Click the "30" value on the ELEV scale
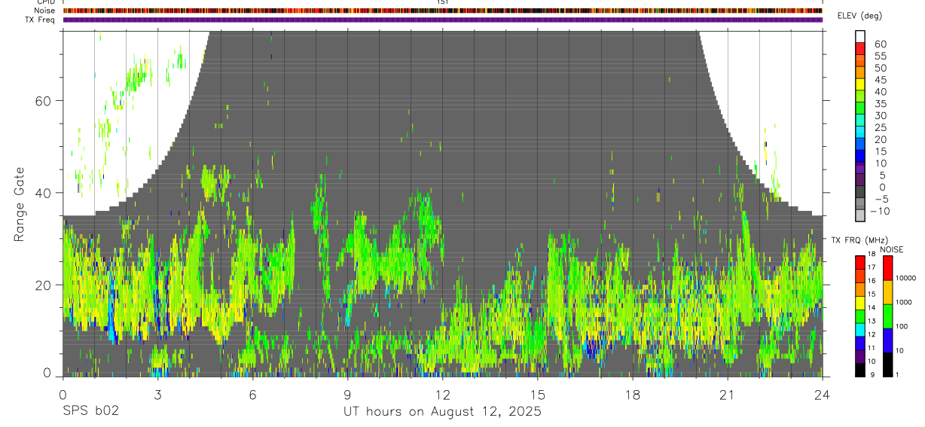This screenshot has height=427, width=925. [880, 116]
